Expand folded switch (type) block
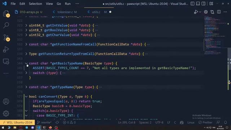This screenshot has width=231, height=130. [x=26, y=73]
